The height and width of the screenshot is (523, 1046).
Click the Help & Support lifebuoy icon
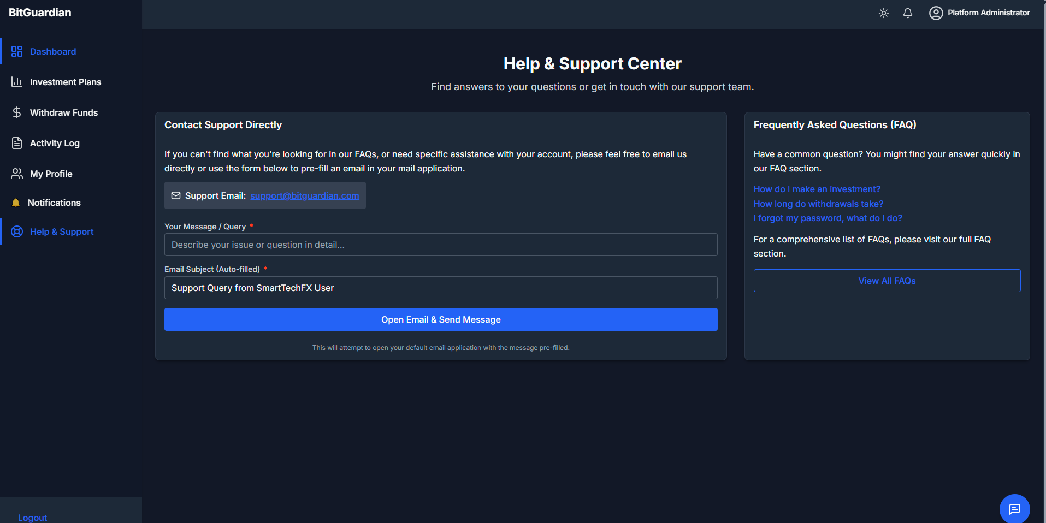click(17, 231)
